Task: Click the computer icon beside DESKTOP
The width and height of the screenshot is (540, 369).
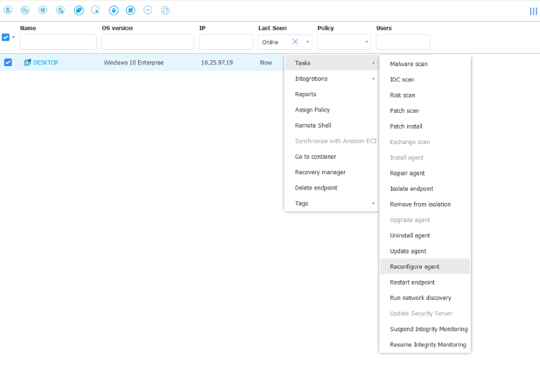Action: (27, 63)
